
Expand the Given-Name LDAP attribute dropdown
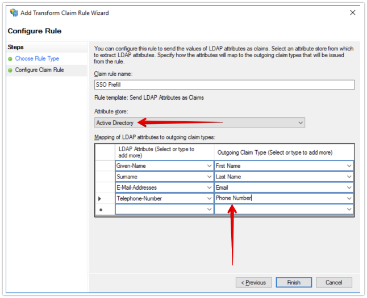209,165
